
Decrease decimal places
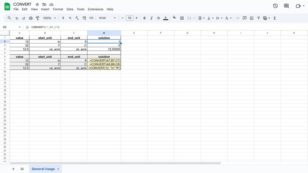pyautogui.click(x=77, y=18)
